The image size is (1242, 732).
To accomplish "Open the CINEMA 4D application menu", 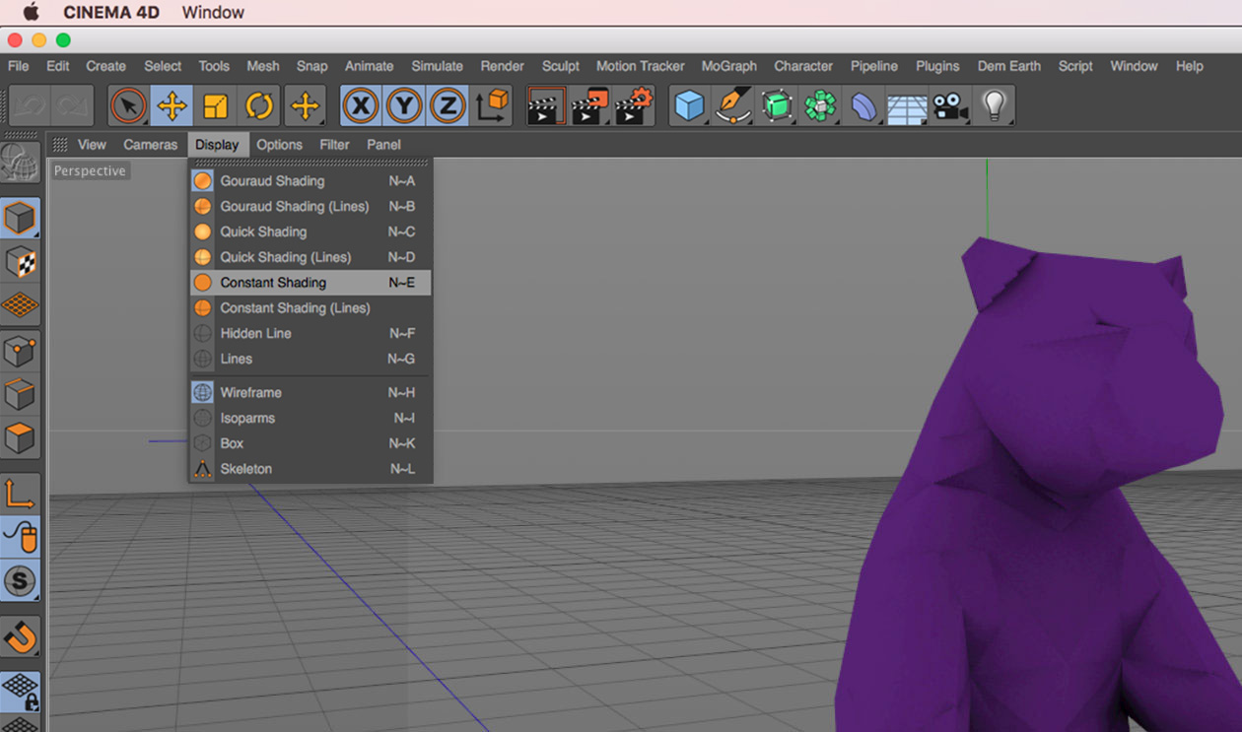I will click(111, 13).
